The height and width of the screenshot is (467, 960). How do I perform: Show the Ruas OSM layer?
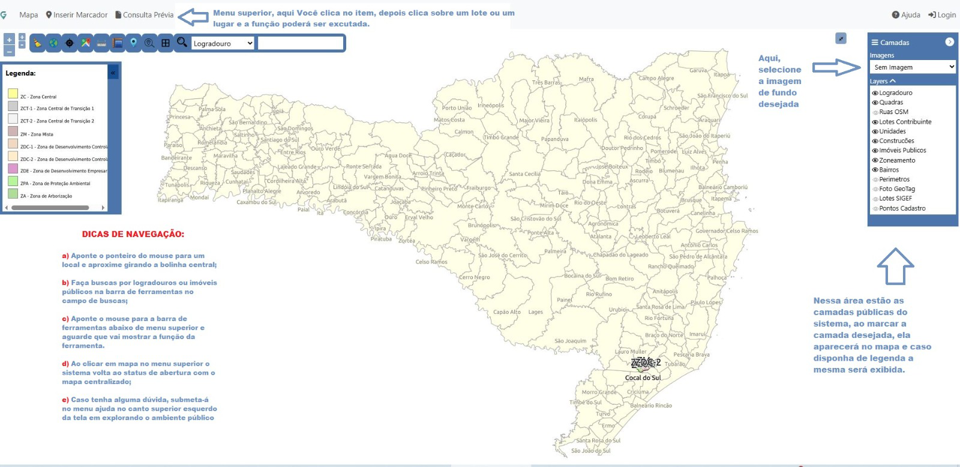(x=875, y=112)
